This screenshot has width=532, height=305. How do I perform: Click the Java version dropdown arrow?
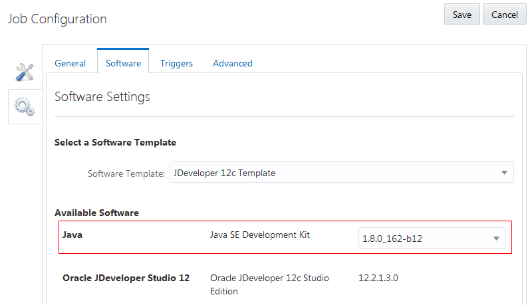[x=496, y=239]
